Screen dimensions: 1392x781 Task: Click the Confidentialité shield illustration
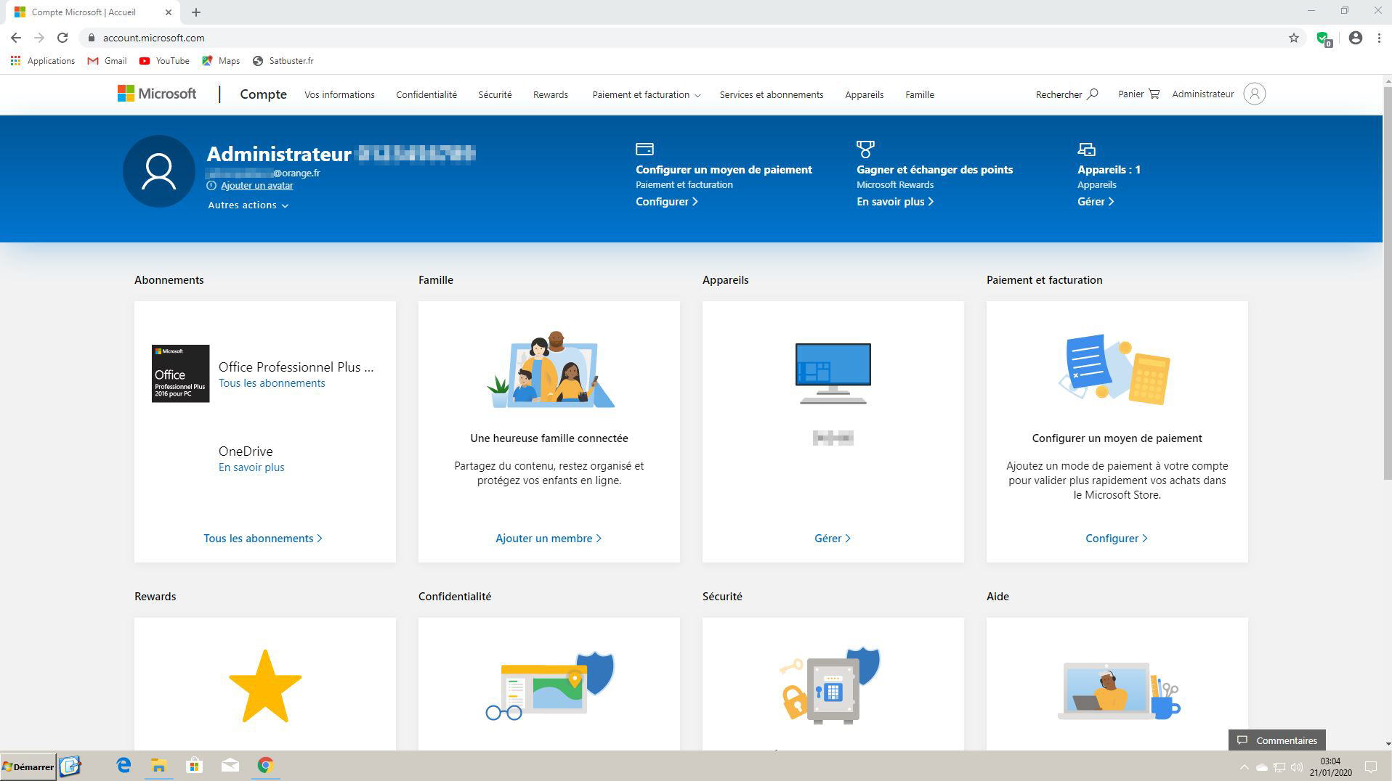550,686
